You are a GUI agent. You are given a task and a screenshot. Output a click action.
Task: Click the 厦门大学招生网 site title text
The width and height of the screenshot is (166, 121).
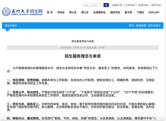coord(27,11)
